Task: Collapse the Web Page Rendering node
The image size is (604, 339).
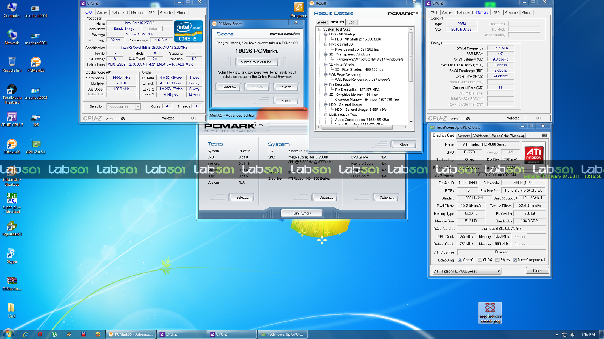Action: coord(326,74)
